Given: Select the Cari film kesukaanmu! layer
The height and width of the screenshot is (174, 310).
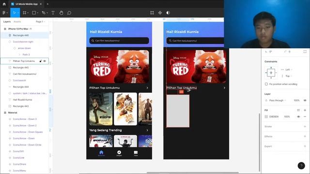Looking at the screenshot, I should pyautogui.click(x=25, y=74).
